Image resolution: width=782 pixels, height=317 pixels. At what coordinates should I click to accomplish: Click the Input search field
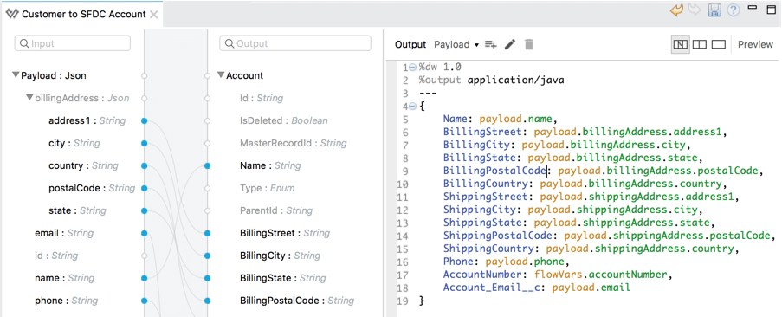[x=73, y=43]
